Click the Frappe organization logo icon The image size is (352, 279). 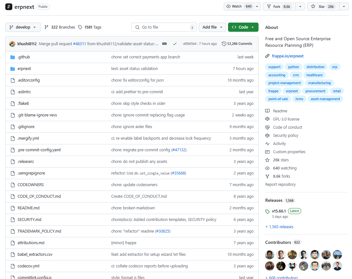tap(9, 7)
